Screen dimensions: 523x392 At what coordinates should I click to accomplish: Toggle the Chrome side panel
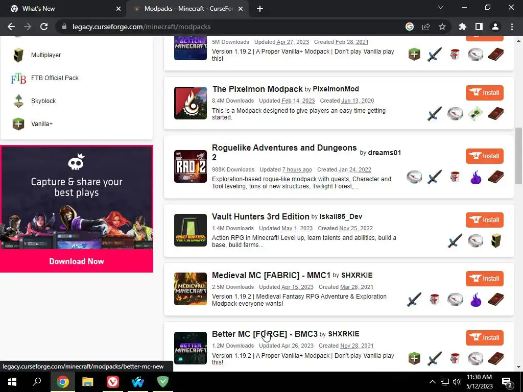click(x=479, y=27)
